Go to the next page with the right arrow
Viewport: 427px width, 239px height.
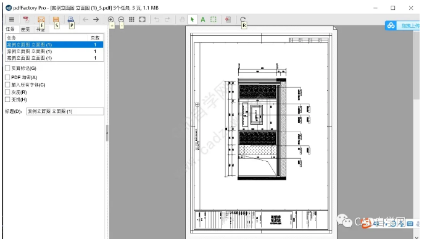[96, 20]
